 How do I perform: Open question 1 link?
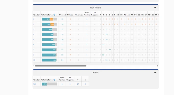click(x=34, y=50)
